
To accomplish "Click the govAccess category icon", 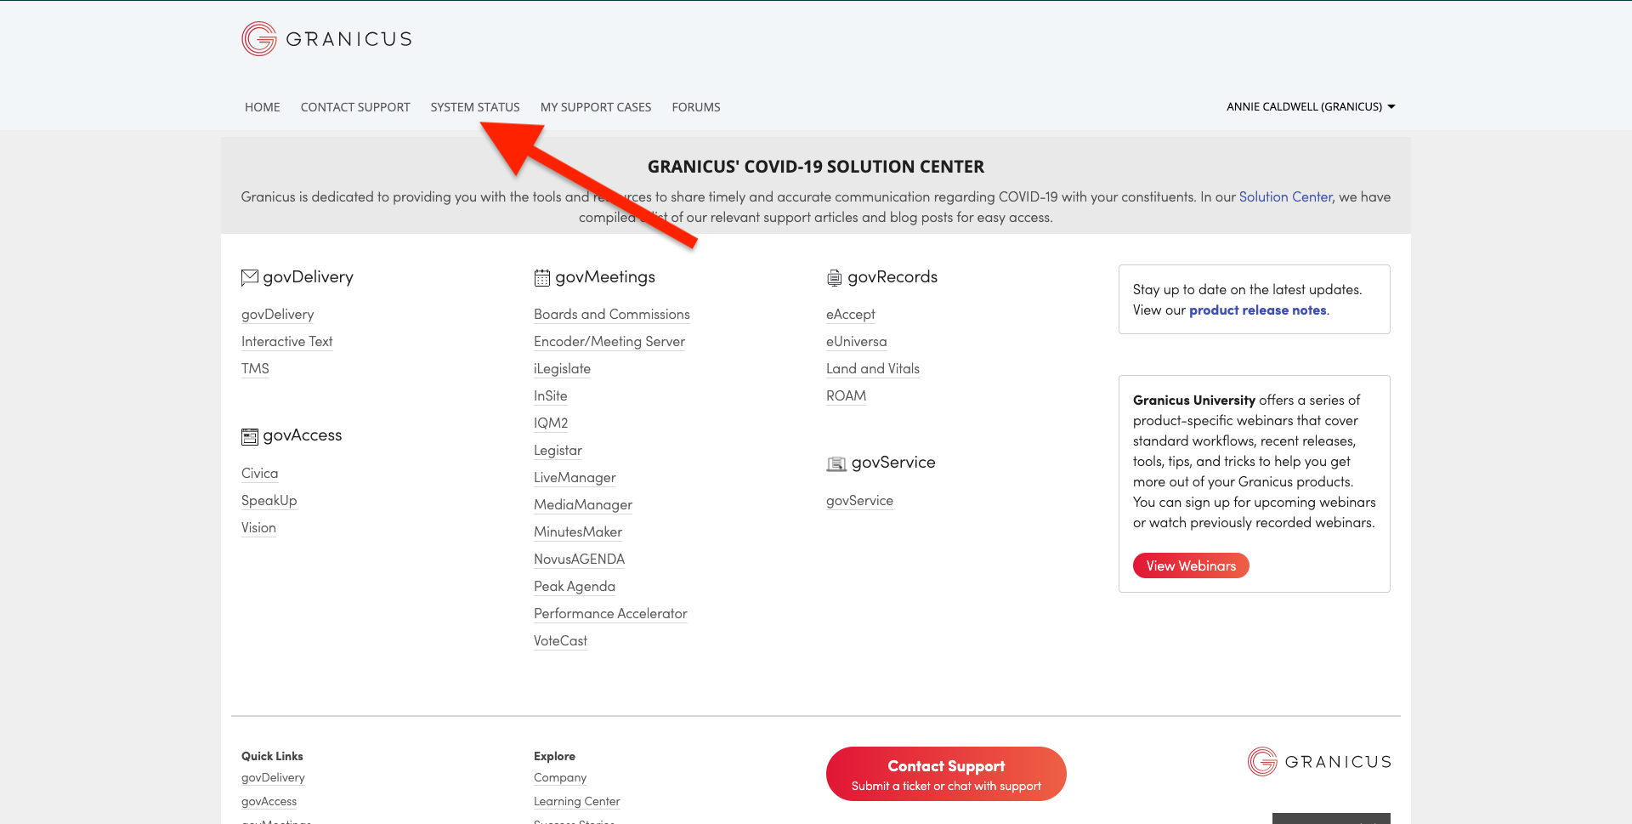I will tap(250, 435).
